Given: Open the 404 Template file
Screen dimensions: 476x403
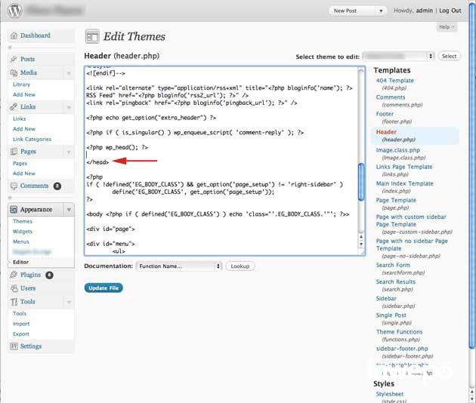Looking at the screenshot, I should click(x=394, y=80).
